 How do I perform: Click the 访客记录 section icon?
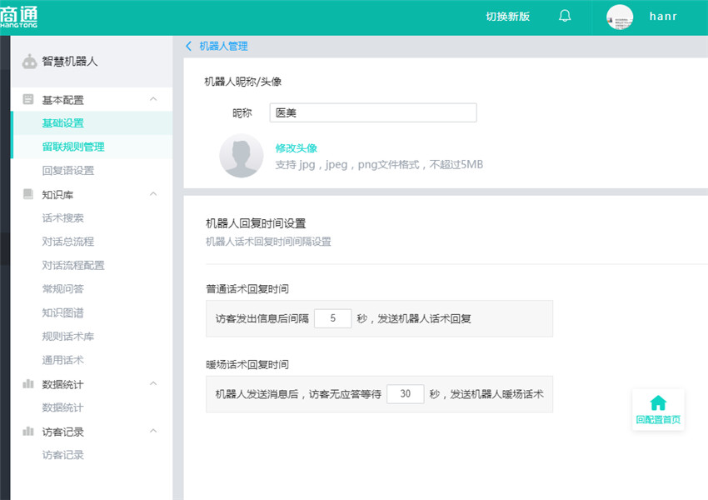coord(28,432)
